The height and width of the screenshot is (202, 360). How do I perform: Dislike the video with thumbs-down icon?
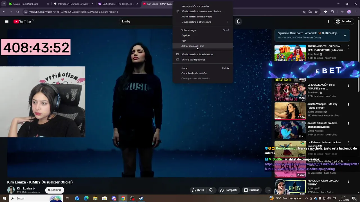(x=211, y=190)
